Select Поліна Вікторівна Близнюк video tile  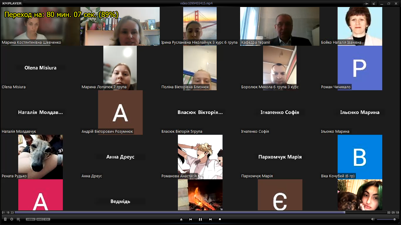(x=200, y=68)
